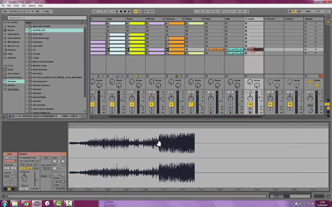Open the Edit menu
The height and width of the screenshot is (207, 332).
pos(9,6)
